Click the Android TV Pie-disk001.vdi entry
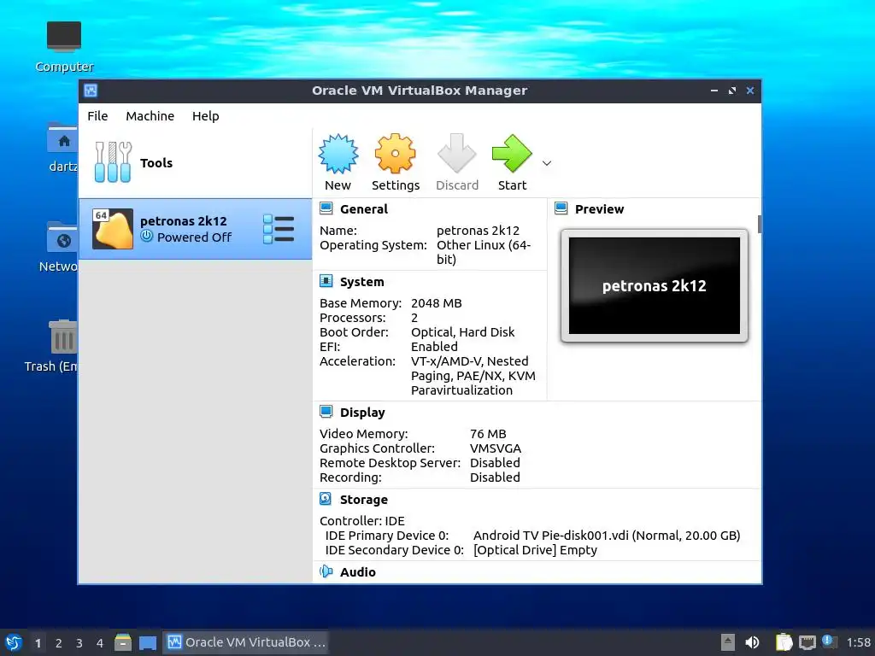This screenshot has width=875, height=656. point(607,535)
